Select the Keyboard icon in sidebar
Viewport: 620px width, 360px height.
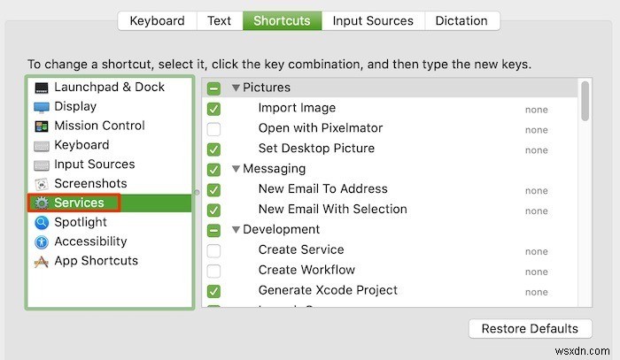(42, 146)
